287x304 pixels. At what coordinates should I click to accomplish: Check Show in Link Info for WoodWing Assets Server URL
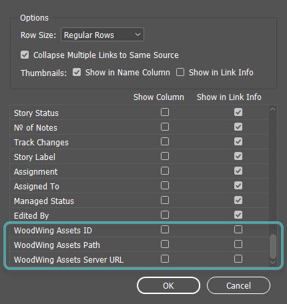pyautogui.click(x=238, y=259)
